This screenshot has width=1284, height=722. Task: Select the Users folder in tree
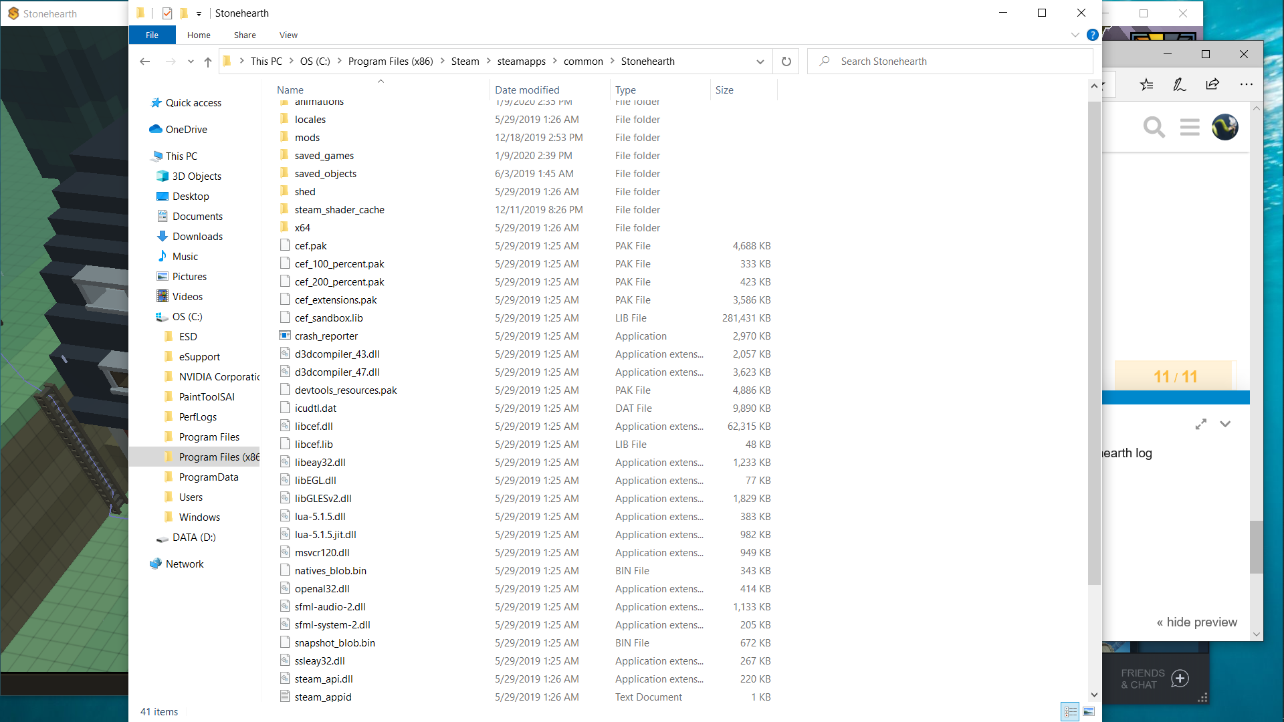(x=191, y=497)
